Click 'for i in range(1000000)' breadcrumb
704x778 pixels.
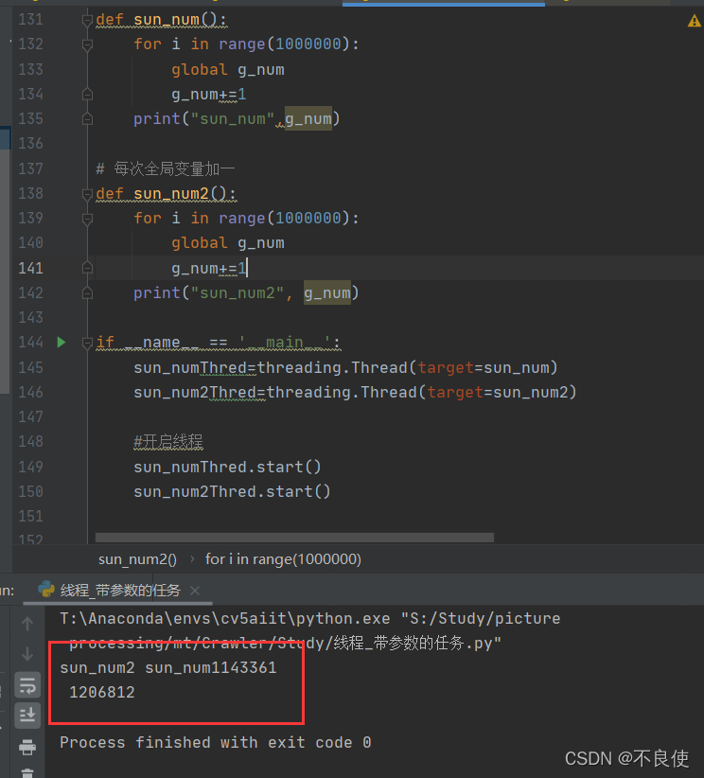coord(283,559)
